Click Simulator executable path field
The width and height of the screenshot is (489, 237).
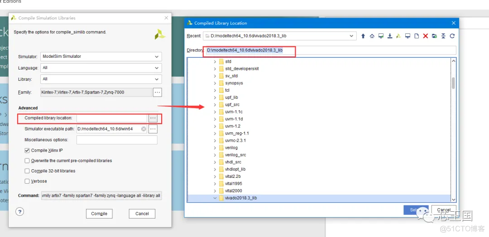point(112,129)
